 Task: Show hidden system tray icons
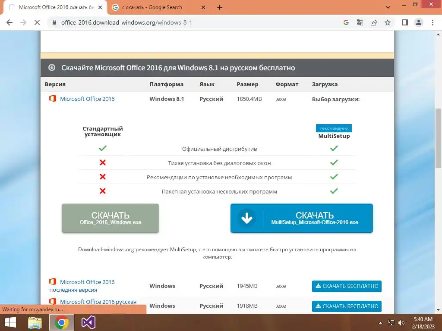[380, 323]
